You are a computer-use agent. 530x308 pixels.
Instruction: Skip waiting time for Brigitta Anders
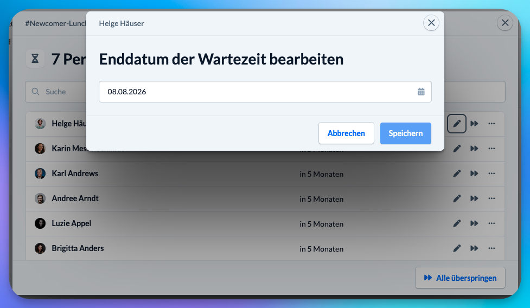coord(474,248)
